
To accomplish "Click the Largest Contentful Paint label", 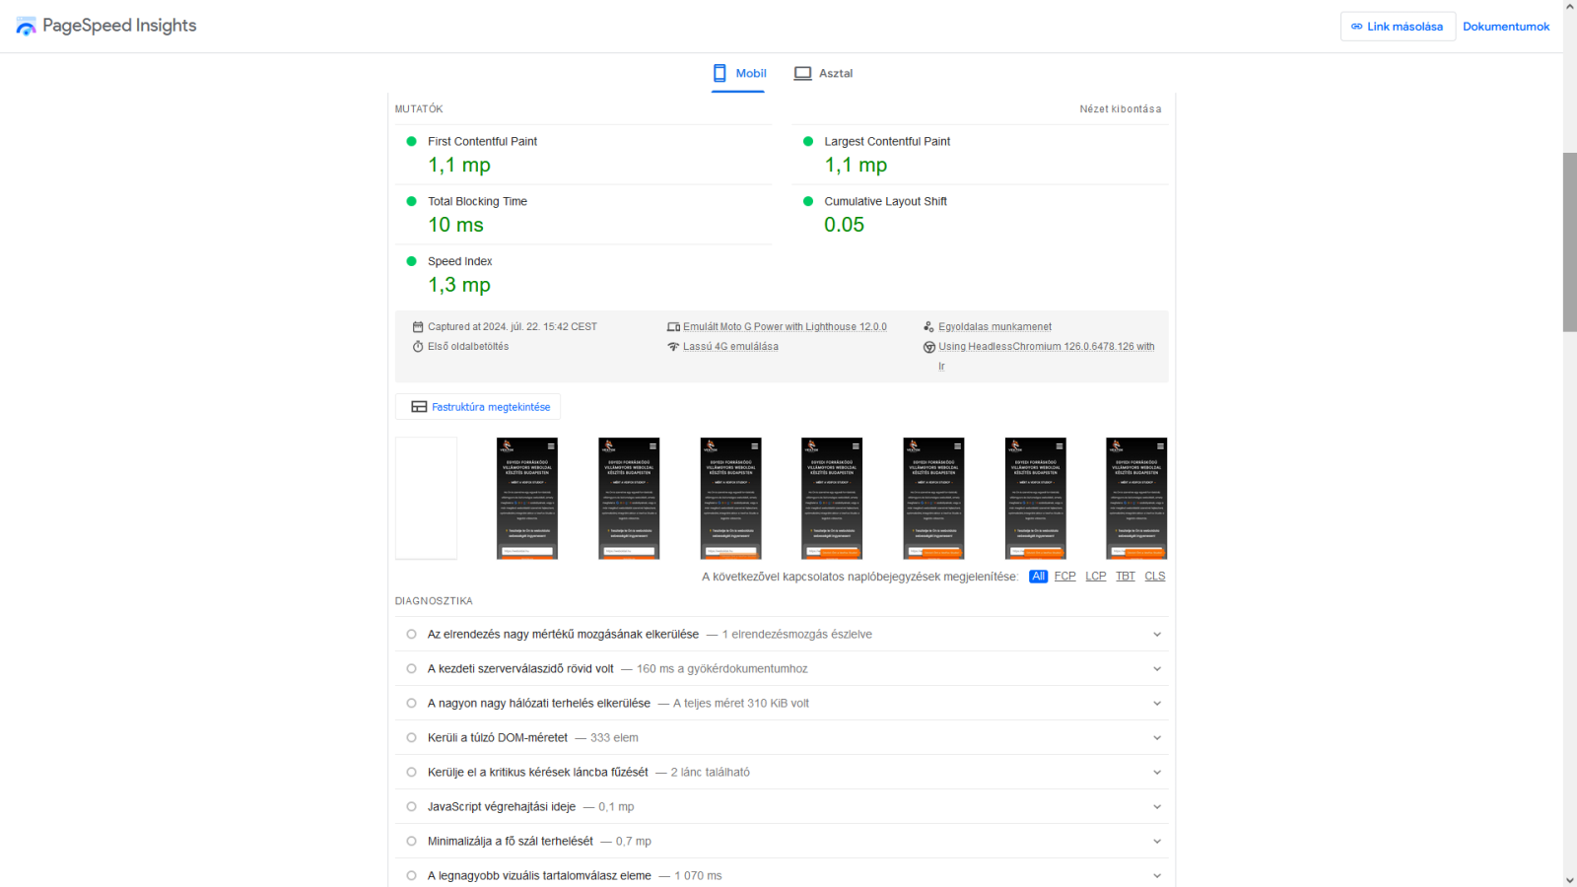I will (x=887, y=142).
